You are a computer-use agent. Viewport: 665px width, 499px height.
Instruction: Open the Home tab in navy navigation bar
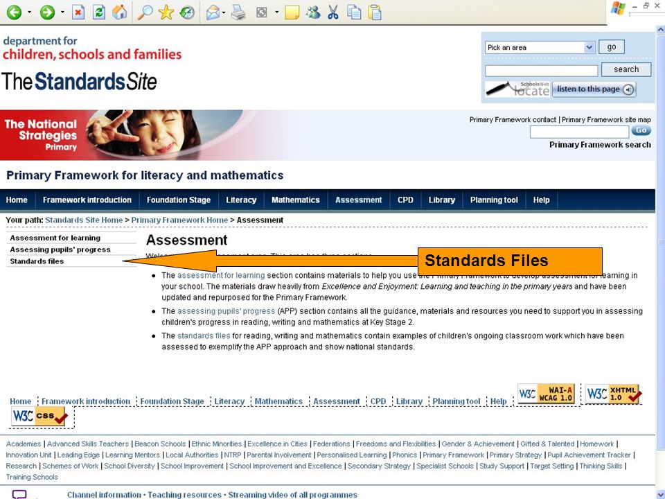[x=17, y=200]
